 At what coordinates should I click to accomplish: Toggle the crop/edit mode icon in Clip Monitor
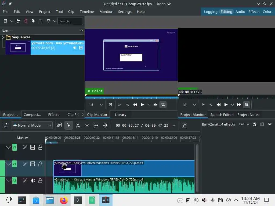click(x=163, y=105)
